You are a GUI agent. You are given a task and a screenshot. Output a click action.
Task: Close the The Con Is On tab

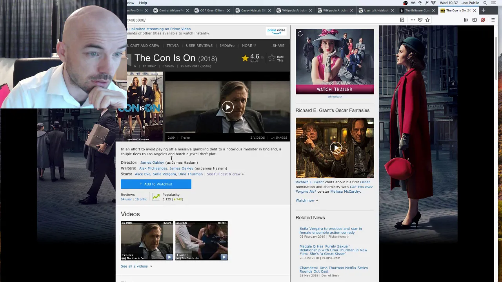point(475,11)
